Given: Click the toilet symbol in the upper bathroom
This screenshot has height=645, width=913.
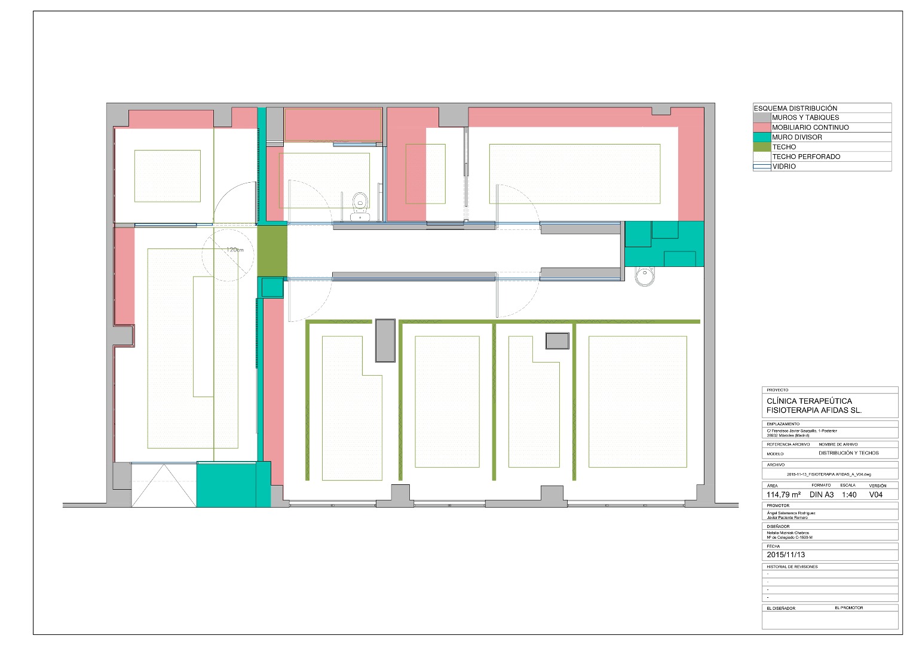Looking at the screenshot, I should coord(360,204).
